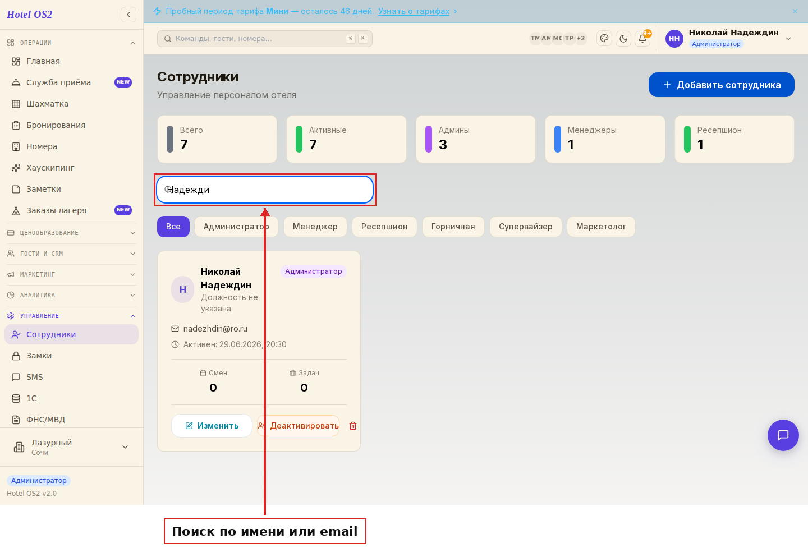Open the Лазурный hotel selector dropdown
The image size is (808, 557).
tap(71, 447)
